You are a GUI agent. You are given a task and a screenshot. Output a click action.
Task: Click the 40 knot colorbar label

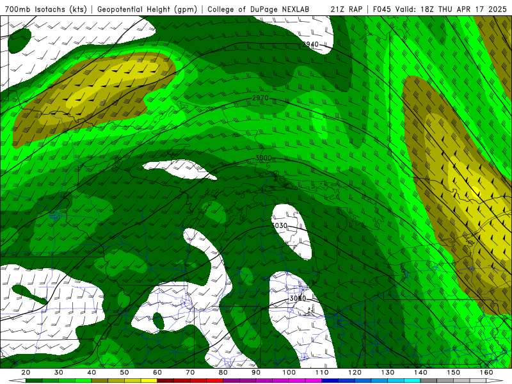(92, 372)
